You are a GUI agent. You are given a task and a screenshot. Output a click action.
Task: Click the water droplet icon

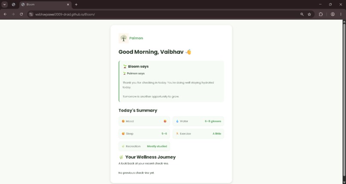coord(177,121)
